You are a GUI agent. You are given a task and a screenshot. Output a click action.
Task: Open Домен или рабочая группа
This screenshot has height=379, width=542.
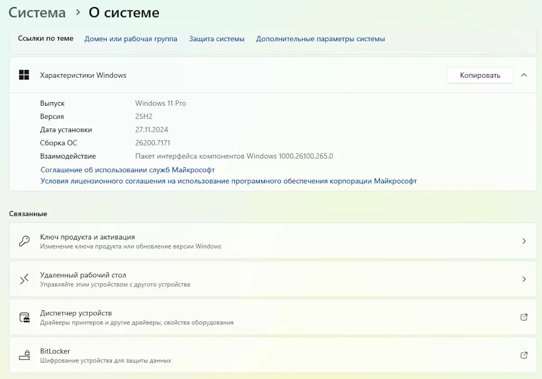pos(130,38)
